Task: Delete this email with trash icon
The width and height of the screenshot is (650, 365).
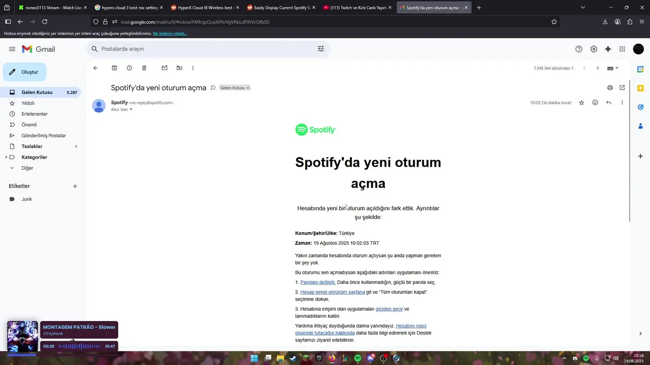Action: coord(144,68)
